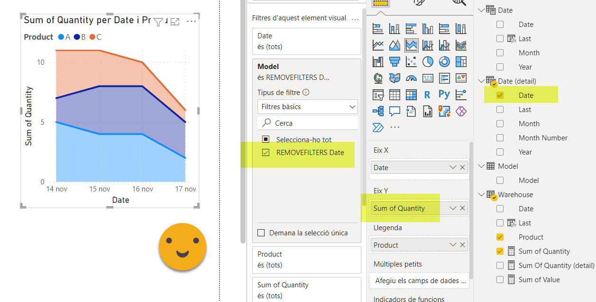Open the 'Filtres bàsics' filter type dropdown

coord(307,107)
